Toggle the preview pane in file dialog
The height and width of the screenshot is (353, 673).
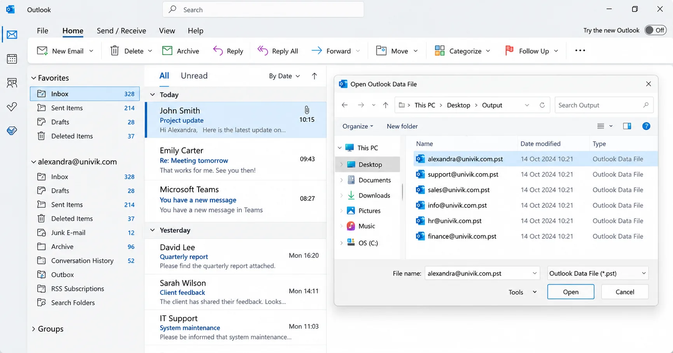pyautogui.click(x=627, y=126)
